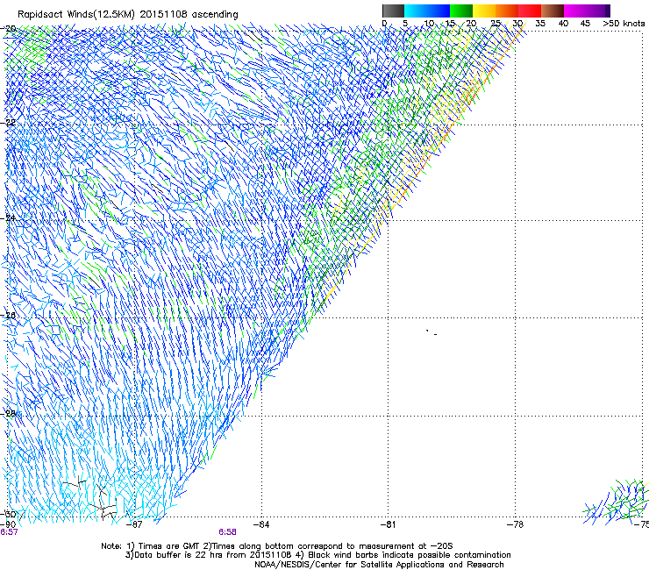Click the '>50 knots' scale label
The width and height of the screenshot is (649, 570).
pyautogui.click(x=624, y=24)
